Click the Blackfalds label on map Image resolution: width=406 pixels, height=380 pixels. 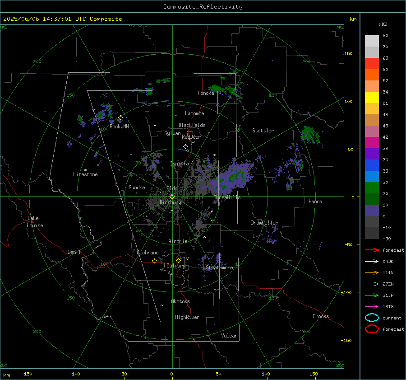point(192,125)
